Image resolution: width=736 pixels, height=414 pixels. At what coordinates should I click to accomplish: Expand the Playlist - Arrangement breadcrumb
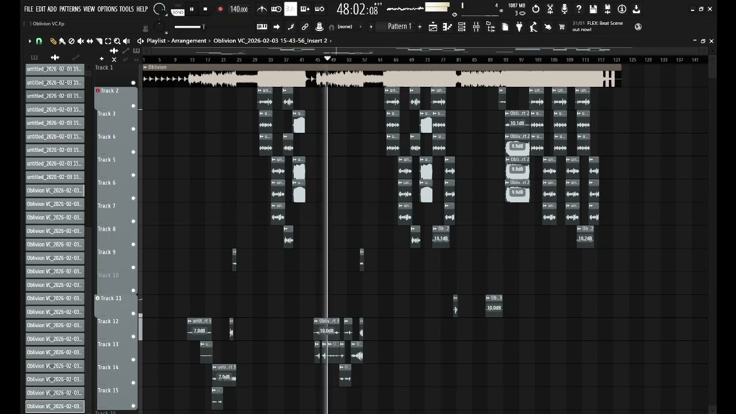coord(176,41)
